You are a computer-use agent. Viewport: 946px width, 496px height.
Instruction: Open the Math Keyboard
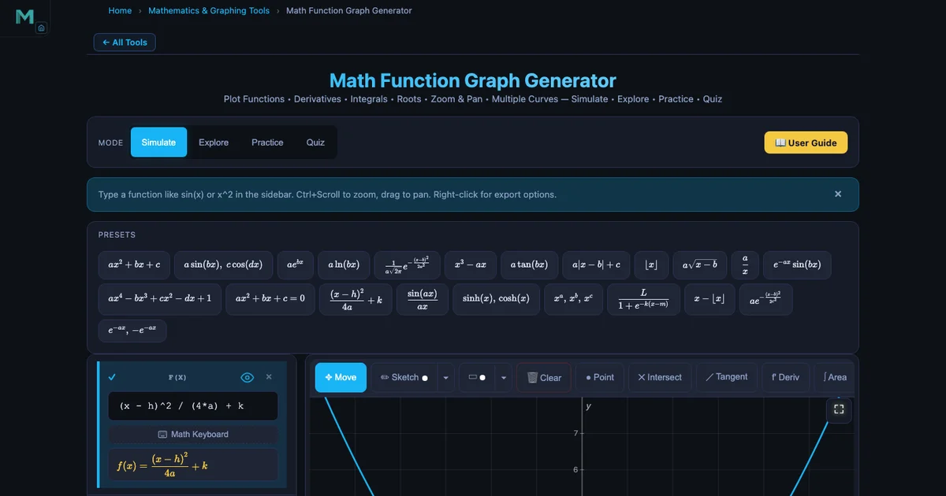coord(193,434)
